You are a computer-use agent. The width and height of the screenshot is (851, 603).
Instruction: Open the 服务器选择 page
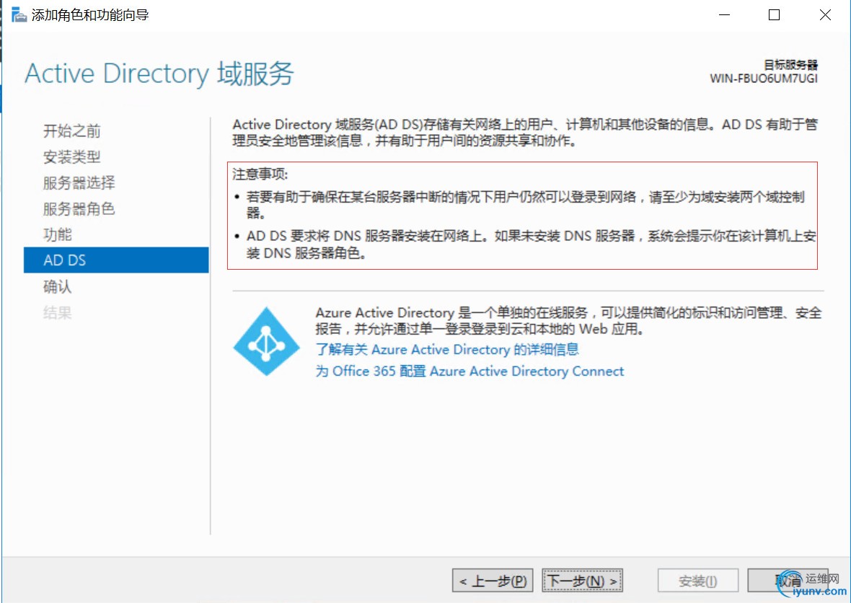(79, 183)
